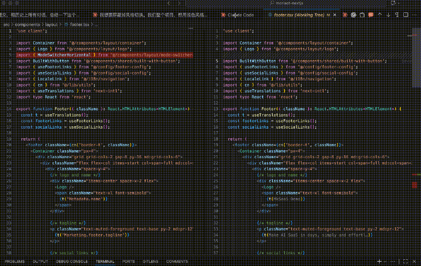
Task: Click deleted ModeSwitcherHorizontal import line in left pane
Action: 105,55
